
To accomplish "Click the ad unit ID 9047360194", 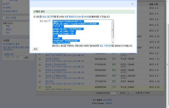I will (x=100, y=59).
